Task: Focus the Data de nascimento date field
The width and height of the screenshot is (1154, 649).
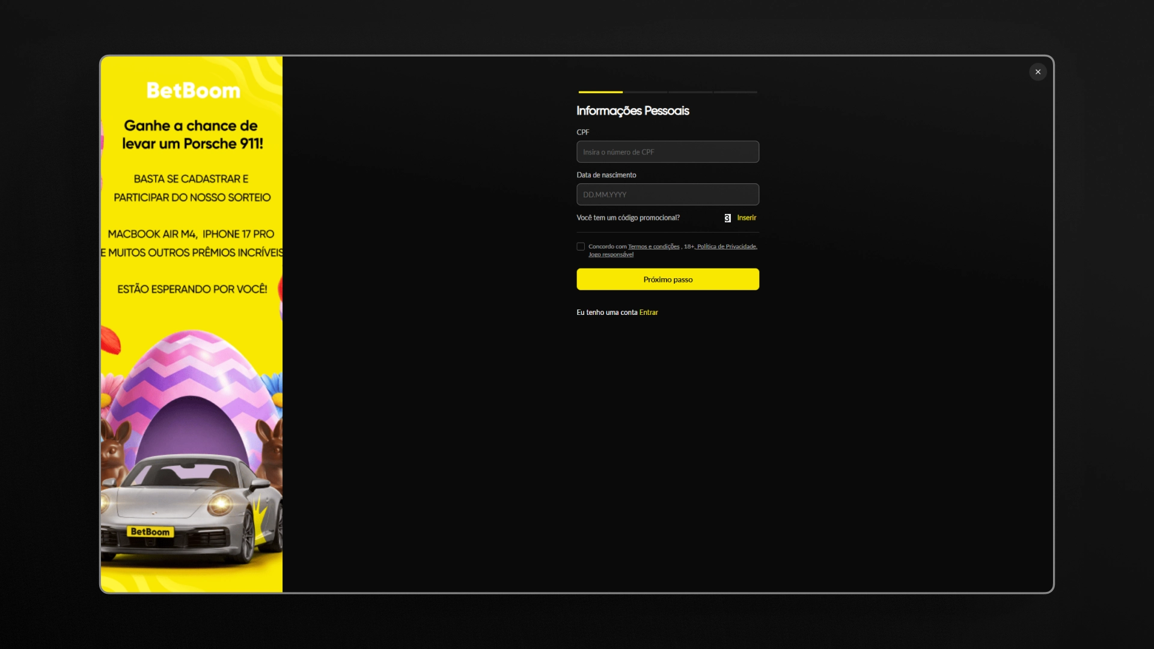Action: (x=668, y=195)
